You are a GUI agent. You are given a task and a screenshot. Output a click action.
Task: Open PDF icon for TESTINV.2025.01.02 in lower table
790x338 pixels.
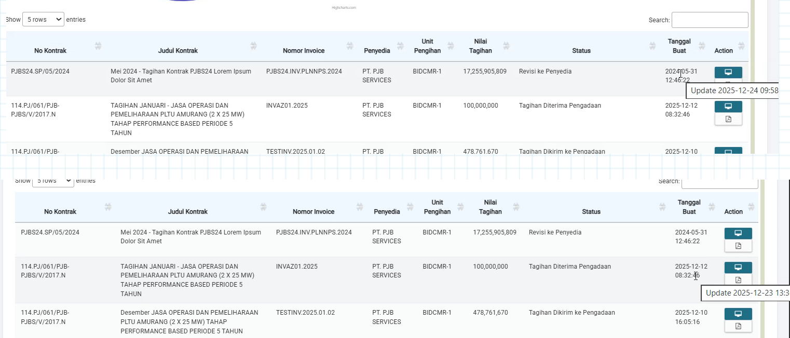pos(738,326)
